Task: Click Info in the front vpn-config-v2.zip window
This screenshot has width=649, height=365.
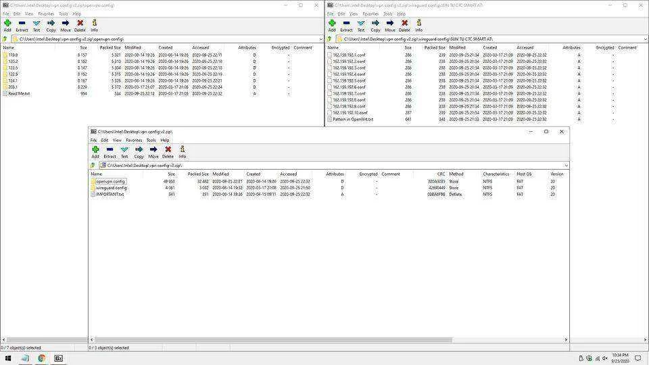Action: 182,152
